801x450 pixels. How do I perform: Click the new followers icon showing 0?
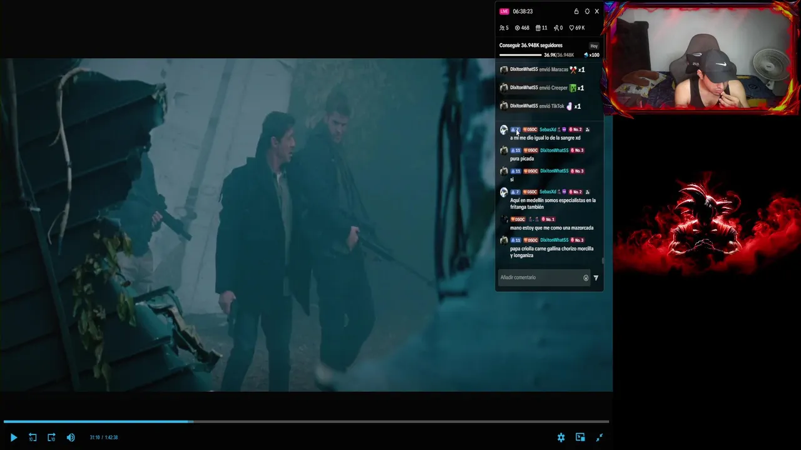pos(556,28)
